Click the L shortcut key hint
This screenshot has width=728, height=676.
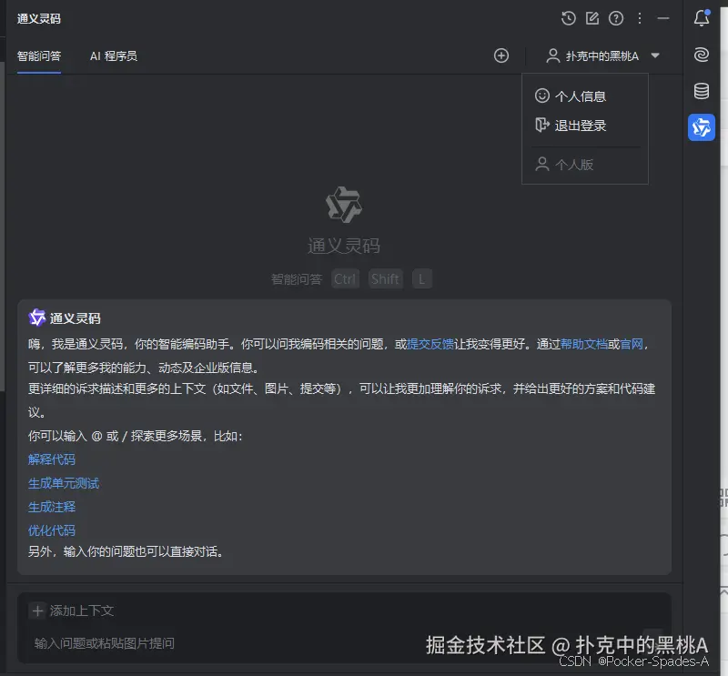pos(422,279)
